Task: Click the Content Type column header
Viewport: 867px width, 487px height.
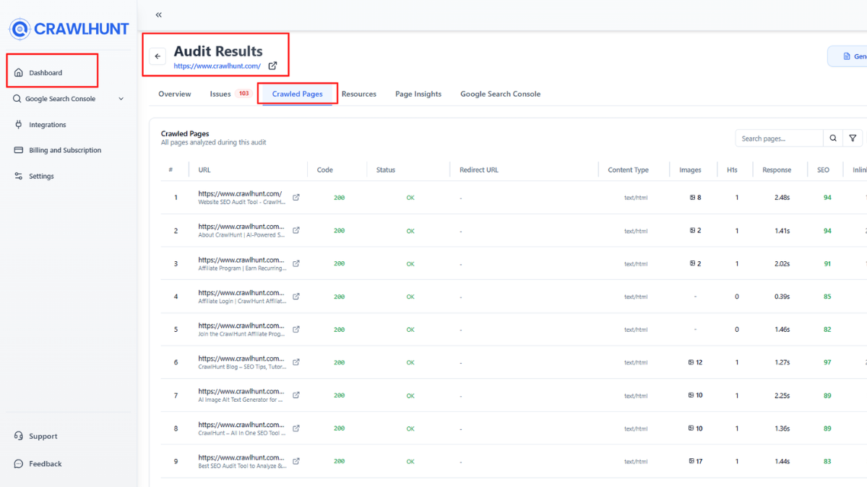Action: coord(629,170)
